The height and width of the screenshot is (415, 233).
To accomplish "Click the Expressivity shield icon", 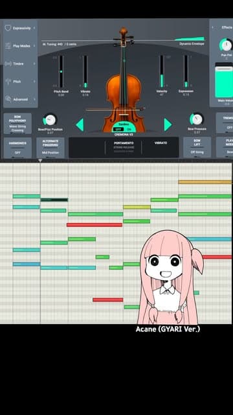I will 8,28.
